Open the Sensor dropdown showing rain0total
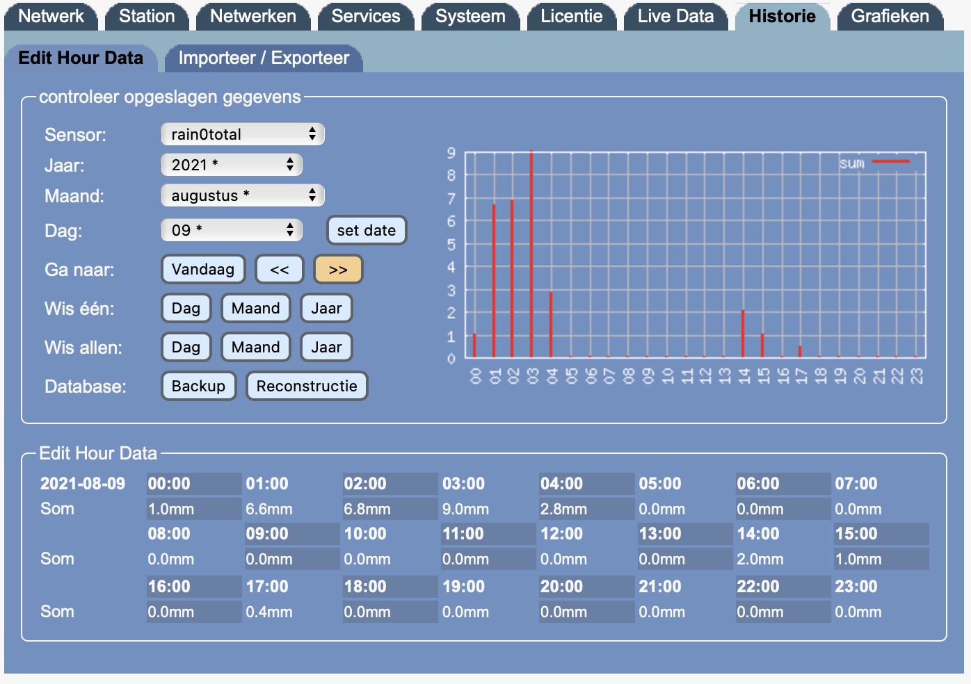 coord(242,134)
